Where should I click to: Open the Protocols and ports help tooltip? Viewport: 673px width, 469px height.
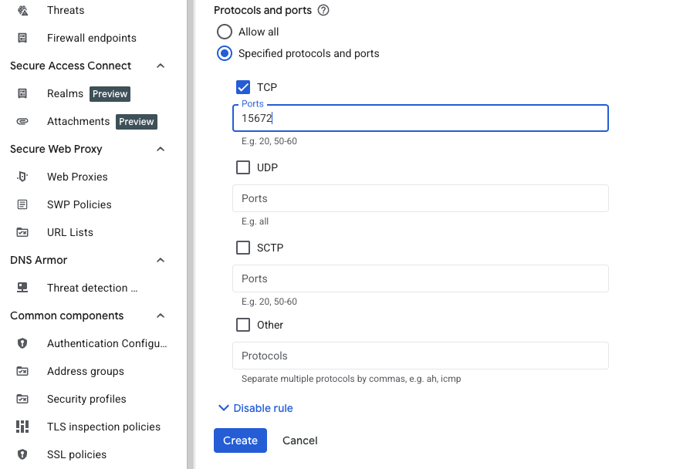pos(323,10)
